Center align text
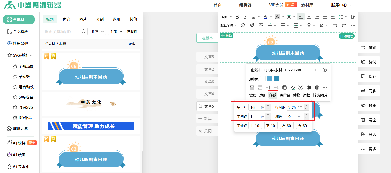This screenshot has width=391, height=173. tap(309, 17)
